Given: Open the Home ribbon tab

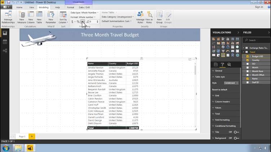Looking at the screenshot, I should pos(19,7).
